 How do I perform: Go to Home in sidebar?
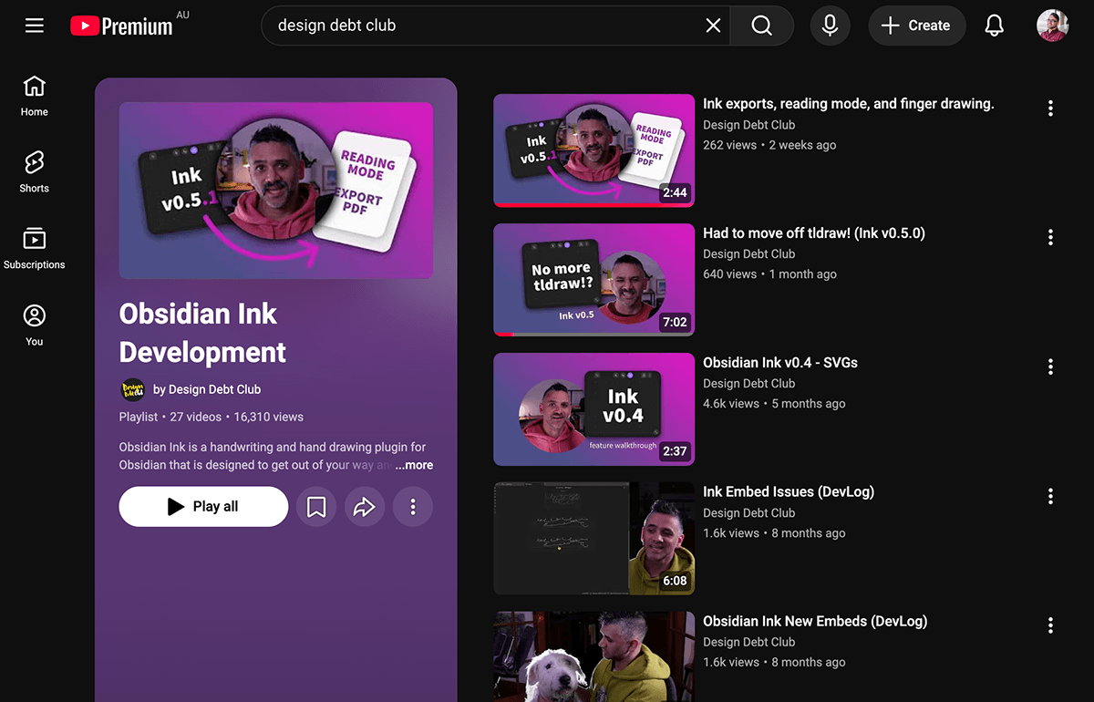pos(35,96)
